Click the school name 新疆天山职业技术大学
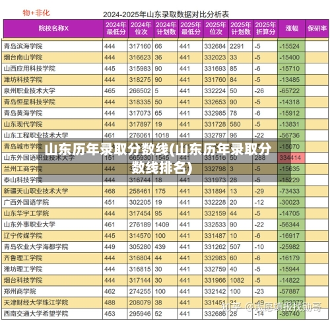Viewport: 330px width, 321px height. (x=36, y=191)
